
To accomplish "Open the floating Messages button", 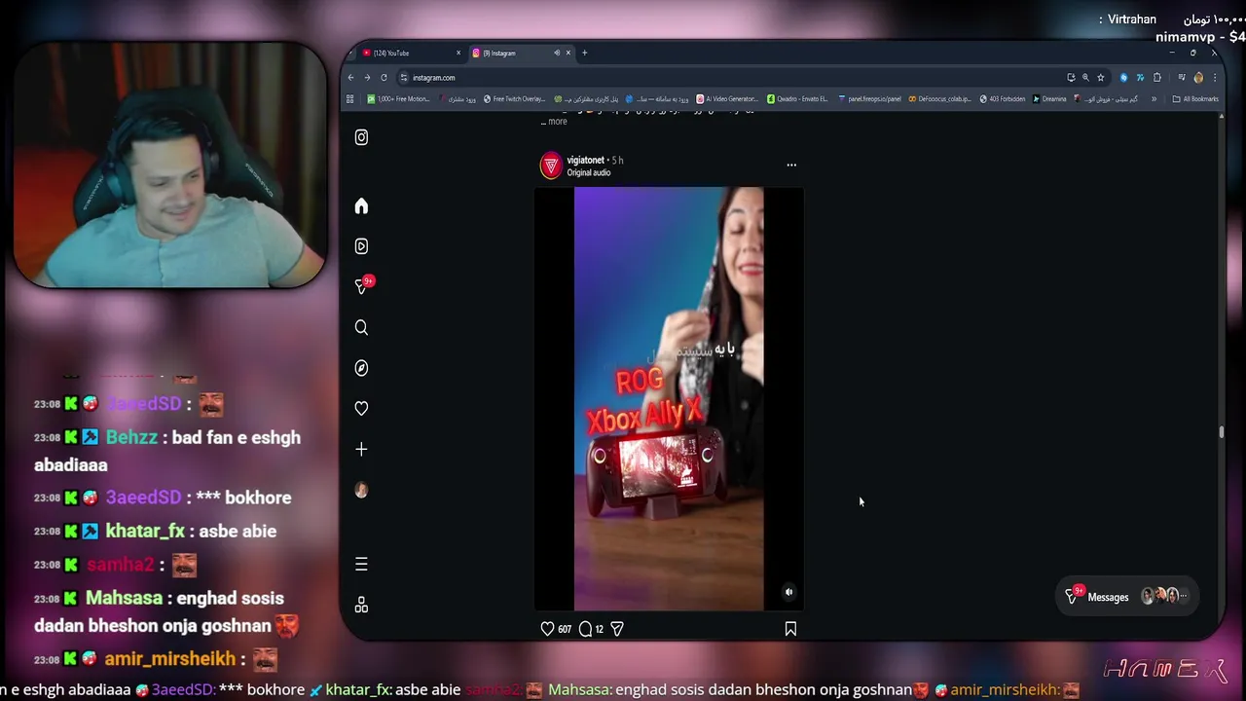I will point(1126,597).
